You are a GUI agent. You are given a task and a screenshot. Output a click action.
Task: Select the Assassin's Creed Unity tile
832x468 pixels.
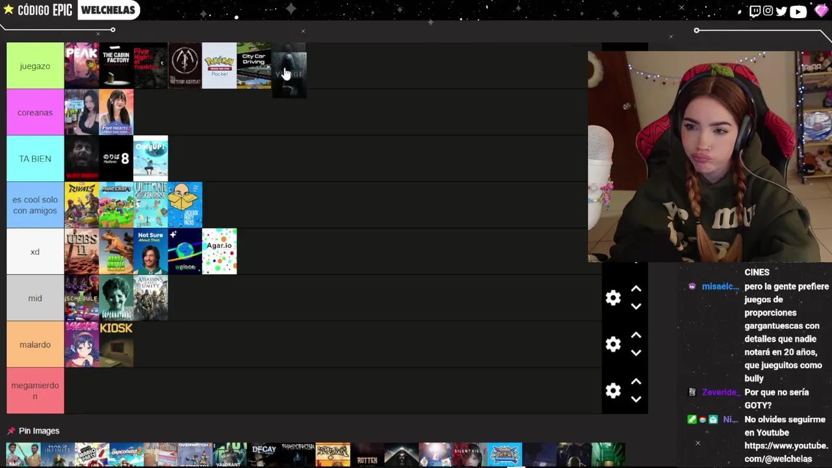(x=150, y=298)
